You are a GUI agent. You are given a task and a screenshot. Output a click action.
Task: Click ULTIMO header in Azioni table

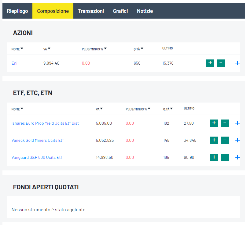(x=168, y=48)
